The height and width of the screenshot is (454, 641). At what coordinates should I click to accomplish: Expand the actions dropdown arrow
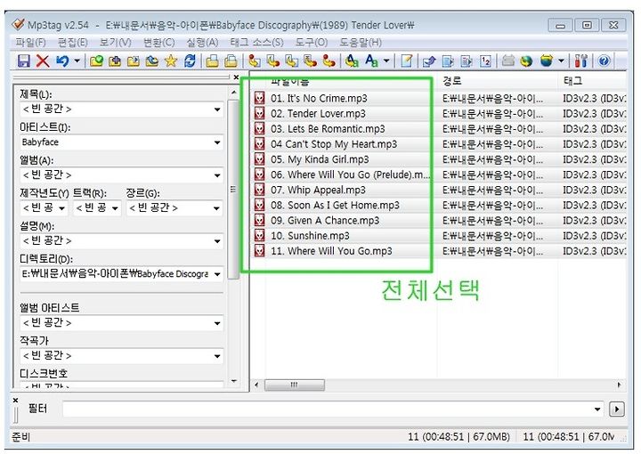click(386, 61)
